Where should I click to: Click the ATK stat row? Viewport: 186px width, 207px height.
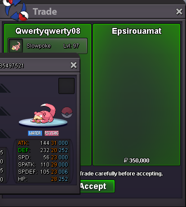(43, 143)
